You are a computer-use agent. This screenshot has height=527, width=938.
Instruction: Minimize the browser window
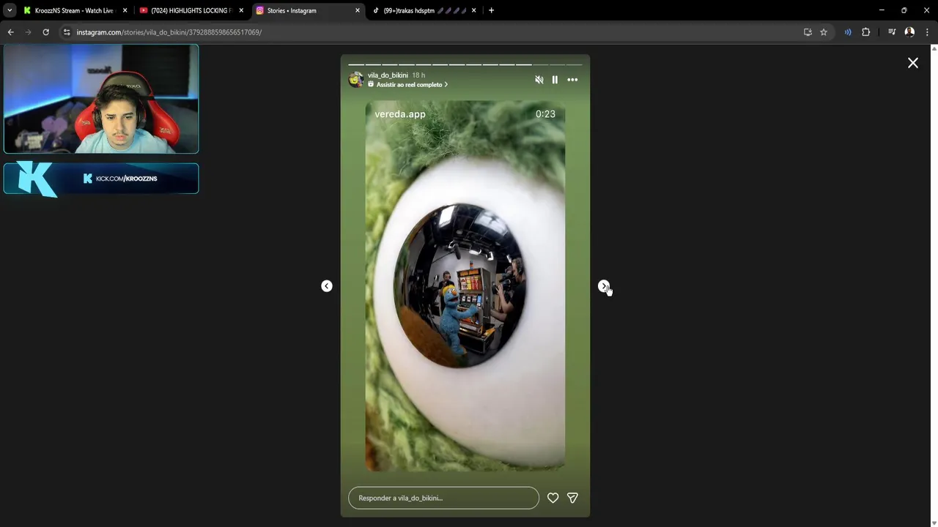point(882,10)
